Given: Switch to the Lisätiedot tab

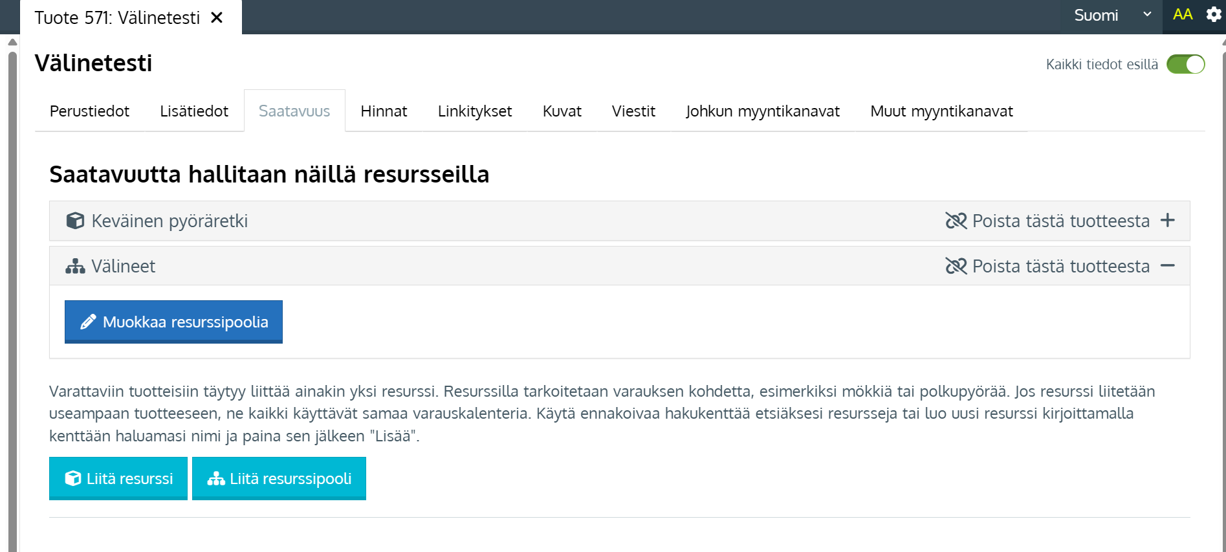Looking at the screenshot, I should point(194,111).
